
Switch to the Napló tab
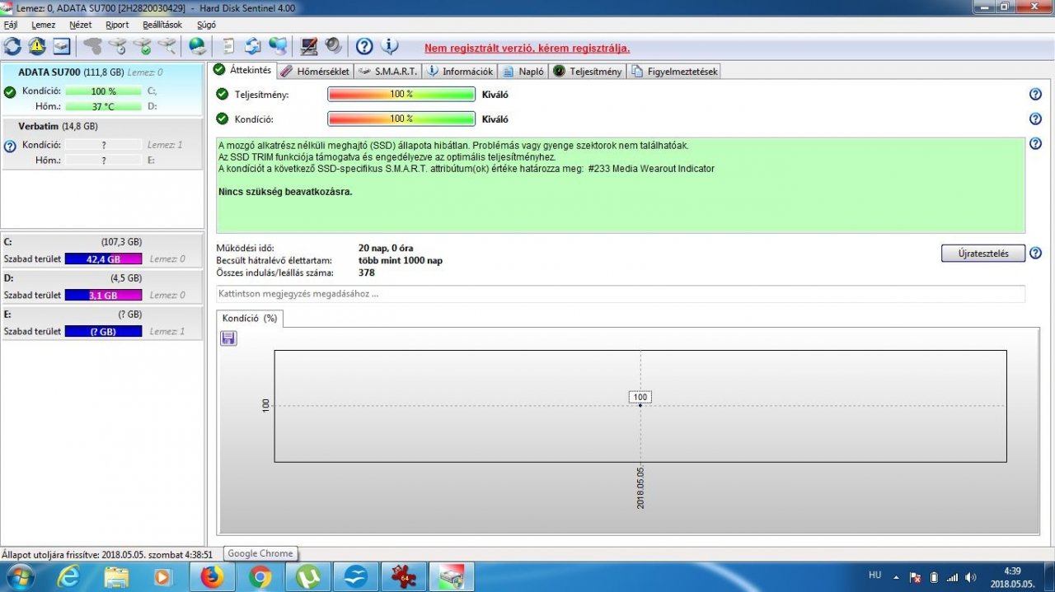523,72
